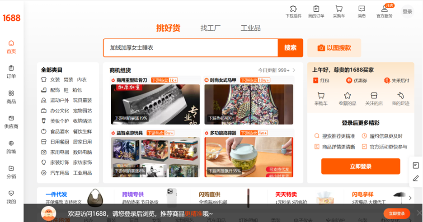Screen dimensions: 423x222
Task: Click the 立即登录 button in login panel
Action: click(360, 166)
